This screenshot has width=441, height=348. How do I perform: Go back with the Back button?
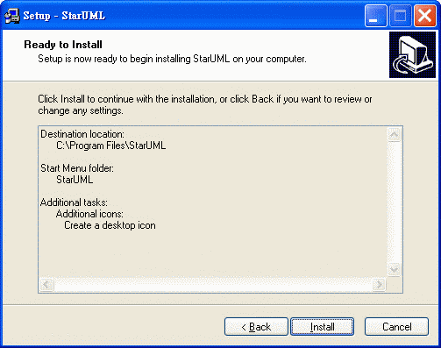(x=256, y=327)
